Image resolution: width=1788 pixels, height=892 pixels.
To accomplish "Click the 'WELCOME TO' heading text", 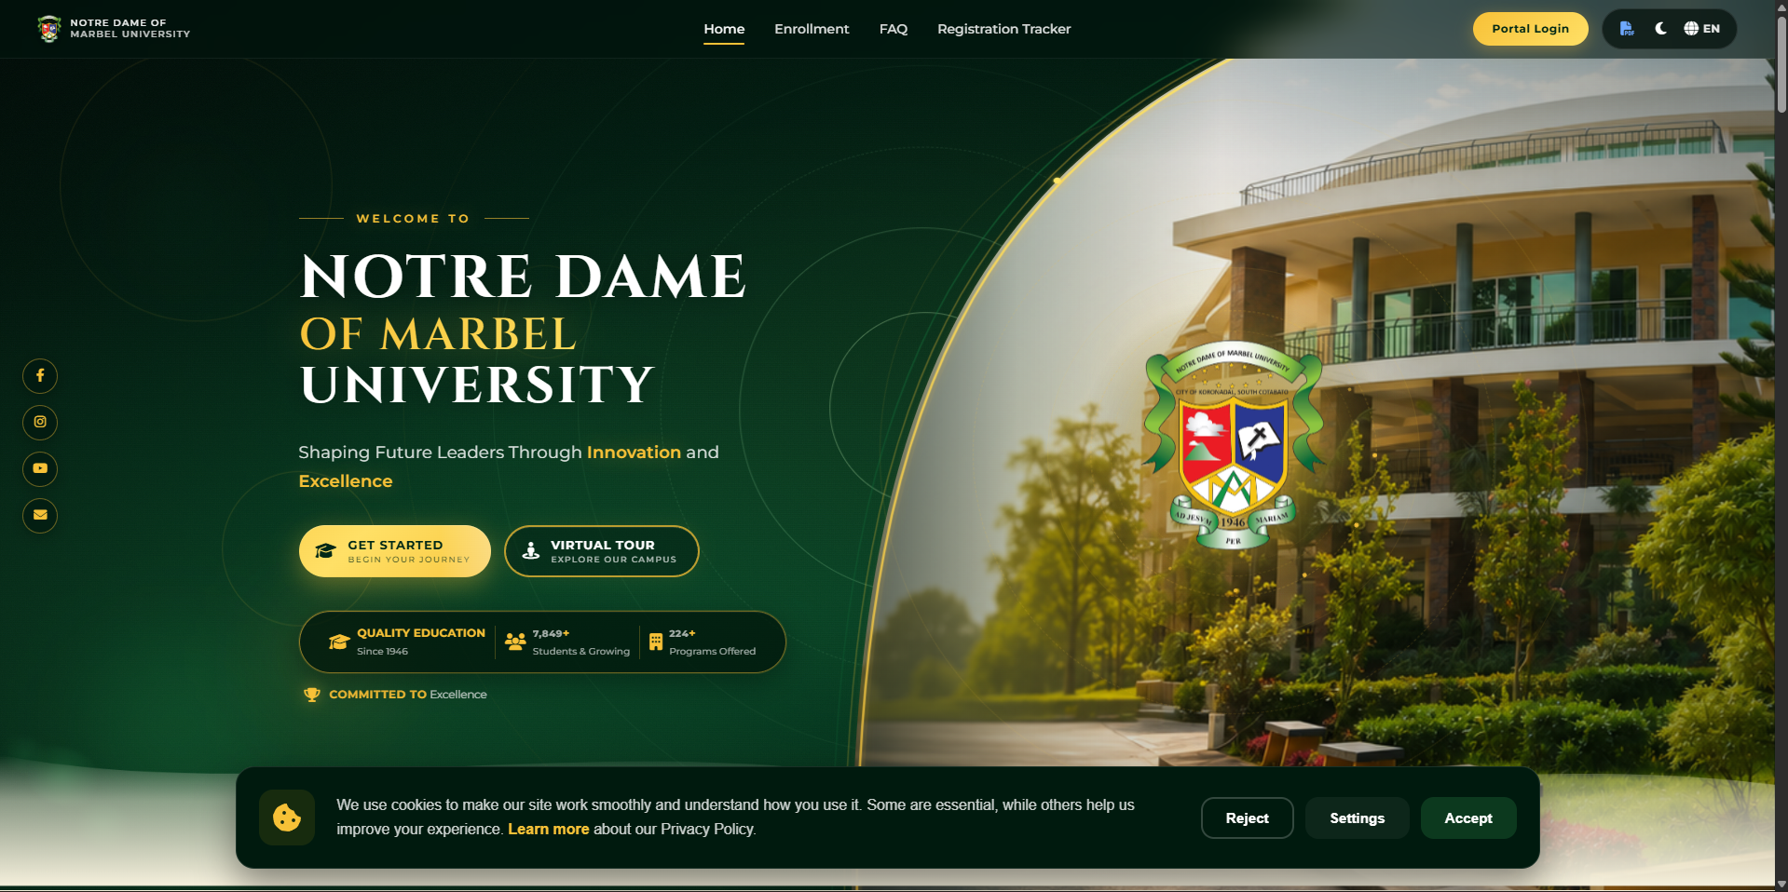I will click(413, 219).
